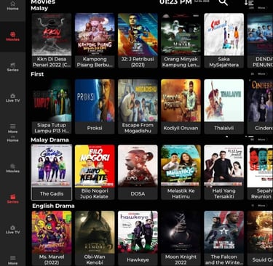Select the red highlighted Movies sidebar item
This screenshot has height=266, width=273.
point(12,36)
